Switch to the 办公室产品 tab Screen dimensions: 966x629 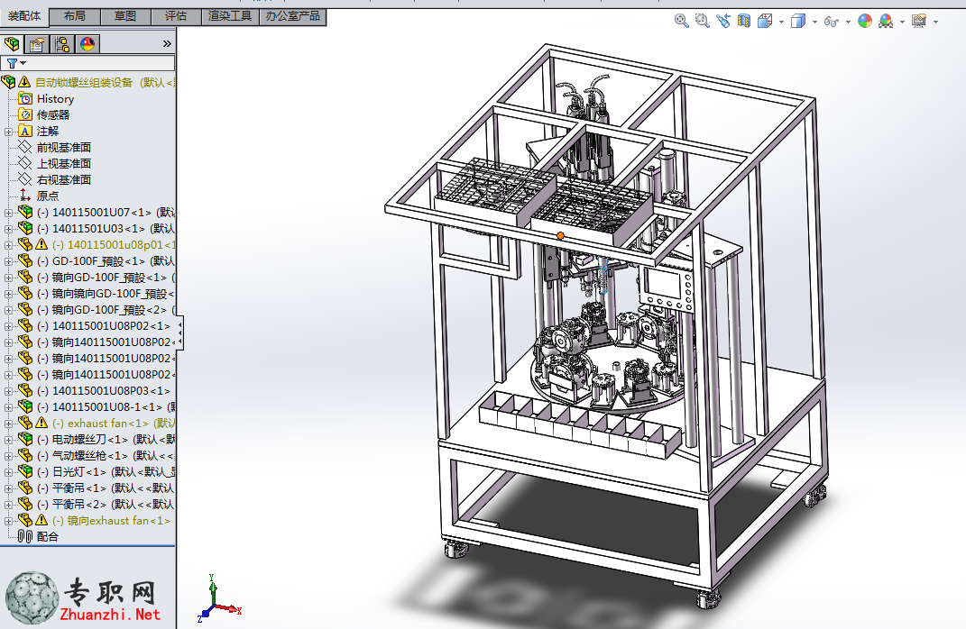coord(292,16)
